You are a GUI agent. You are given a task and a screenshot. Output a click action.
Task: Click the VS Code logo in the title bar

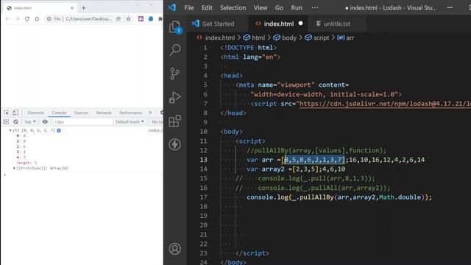click(172, 7)
